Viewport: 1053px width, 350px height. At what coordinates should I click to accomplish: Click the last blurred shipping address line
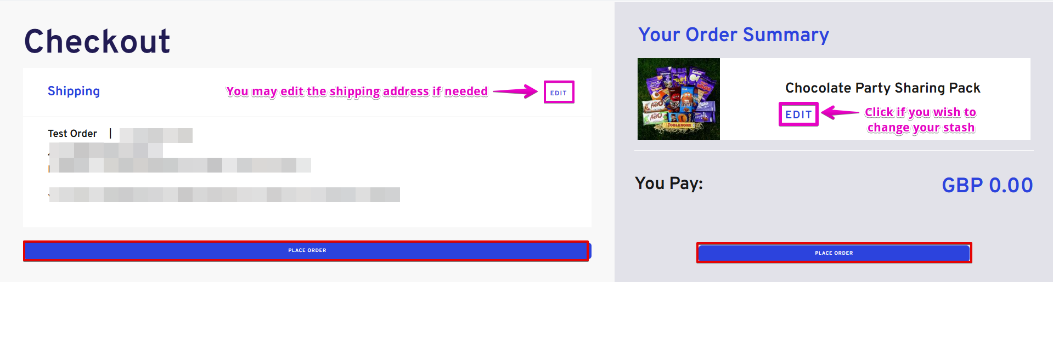pos(224,195)
